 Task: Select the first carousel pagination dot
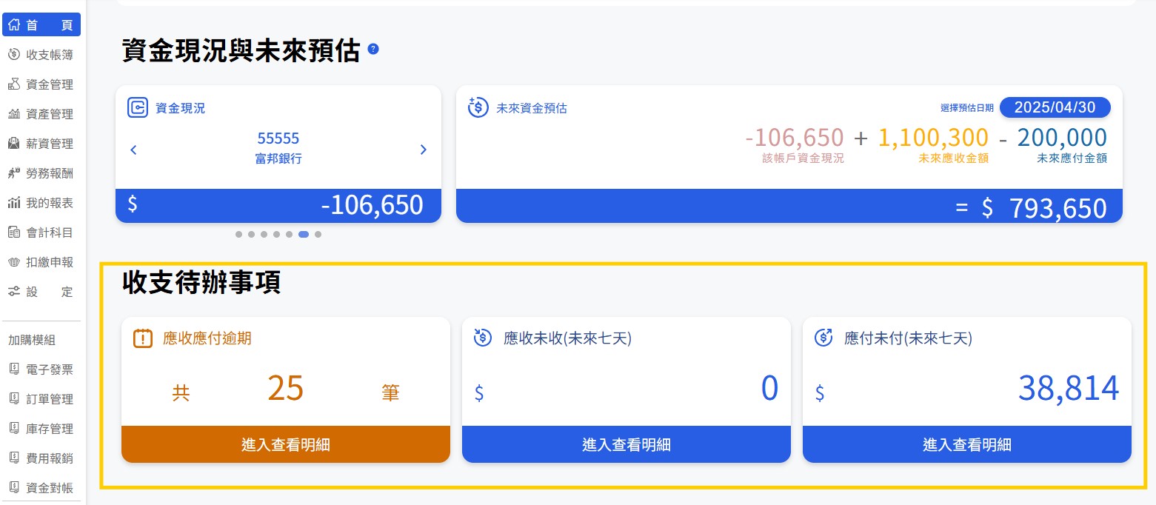(238, 234)
